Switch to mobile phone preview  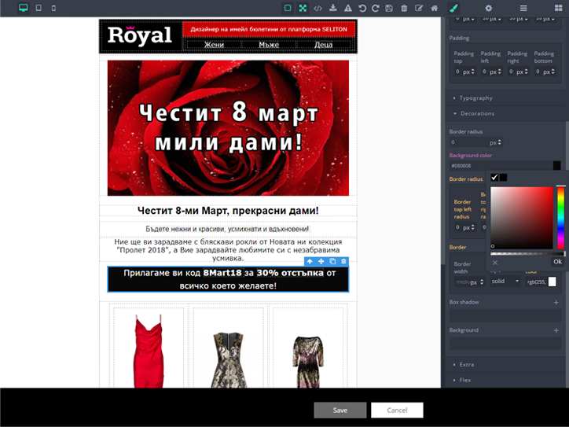pyautogui.click(x=53, y=8)
